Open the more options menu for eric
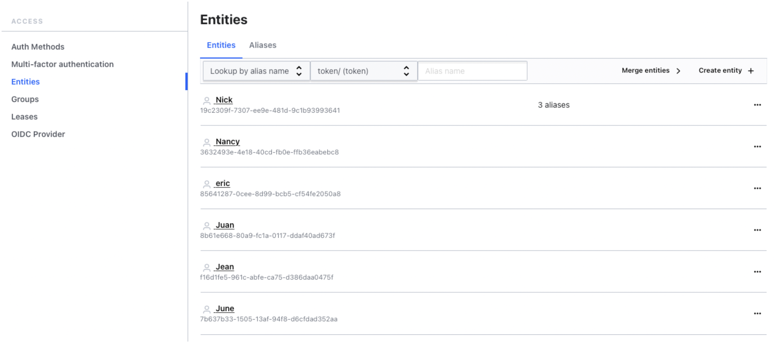779x343 pixels. pyautogui.click(x=757, y=188)
